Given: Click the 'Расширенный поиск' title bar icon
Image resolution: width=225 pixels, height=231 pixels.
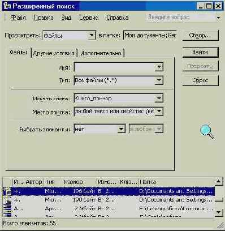Looking at the screenshot, I should [x=7, y=6].
